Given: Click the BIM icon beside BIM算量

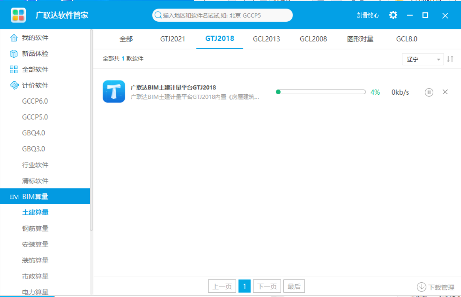Looking at the screenshot, I should tap(14, 197).
